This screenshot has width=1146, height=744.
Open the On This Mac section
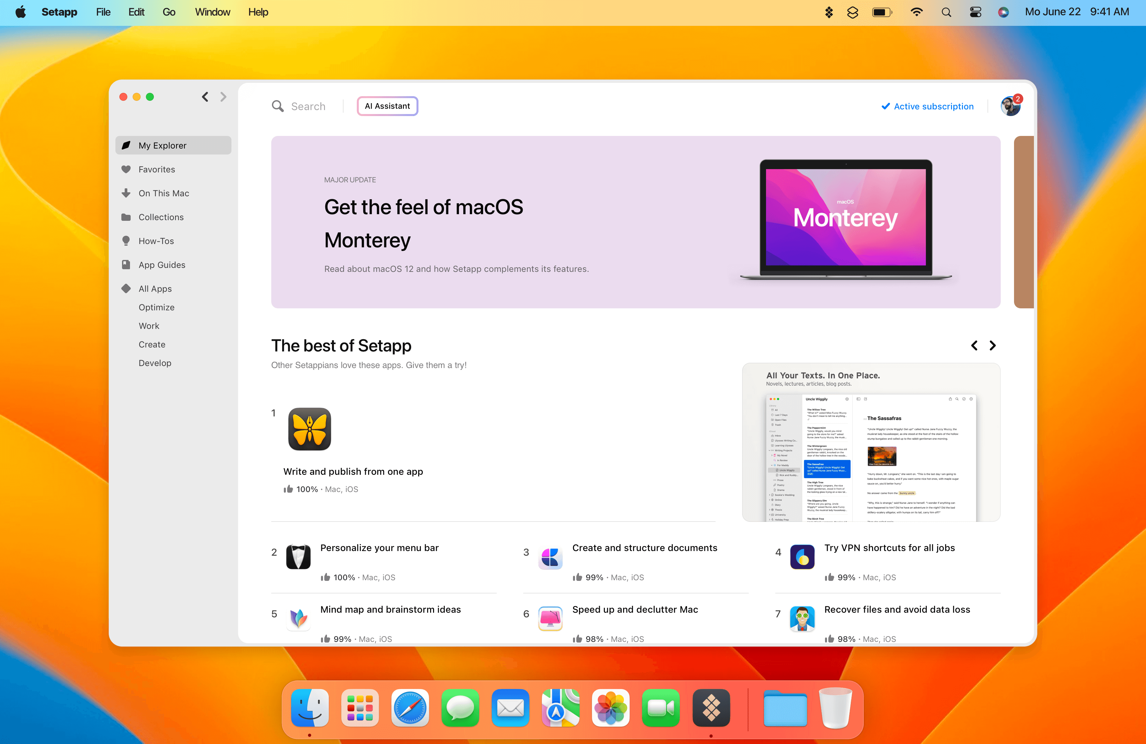click(163, 193)
